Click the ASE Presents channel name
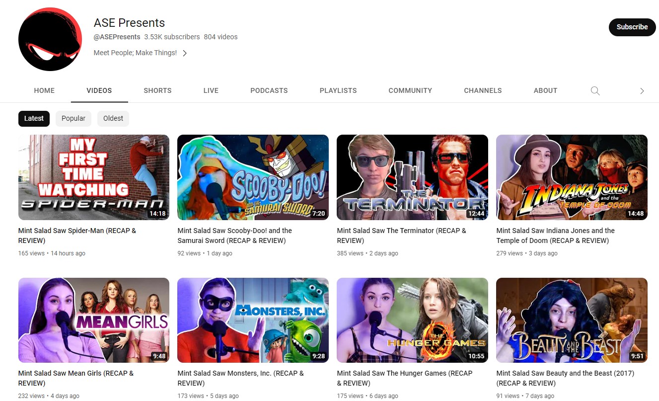Screen dimensions: 659x401 [x=129, y=23]
